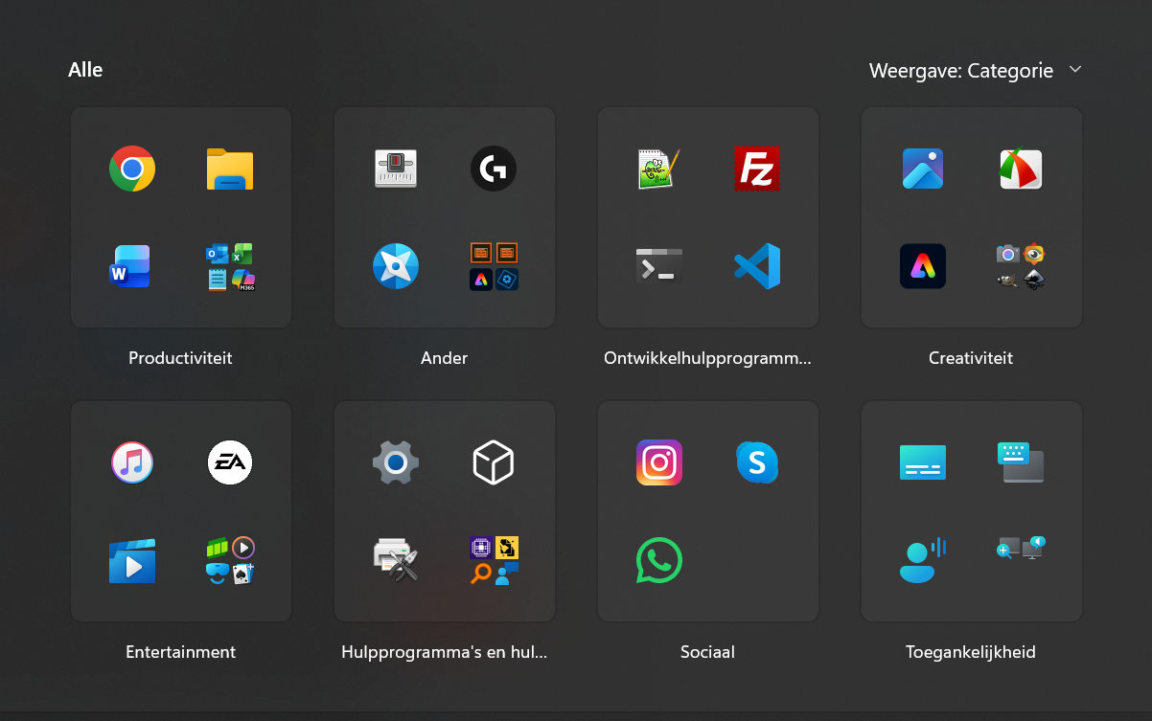Open FileZilla FTP client
The image size is (1152, 721).
[756, 169]
